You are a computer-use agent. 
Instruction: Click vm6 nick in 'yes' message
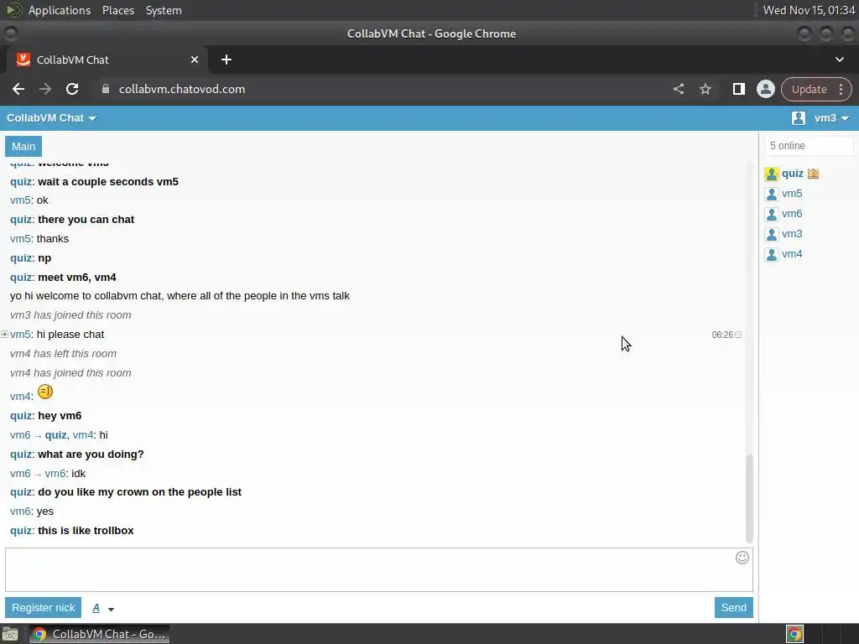20,512
